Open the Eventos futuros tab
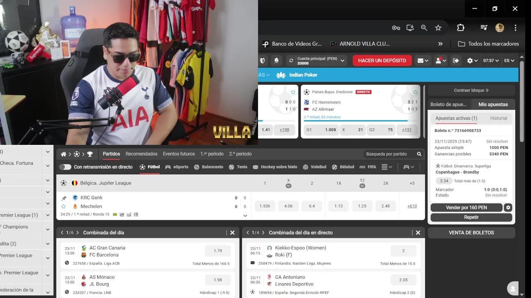531x298 pixels. (179, 154)
